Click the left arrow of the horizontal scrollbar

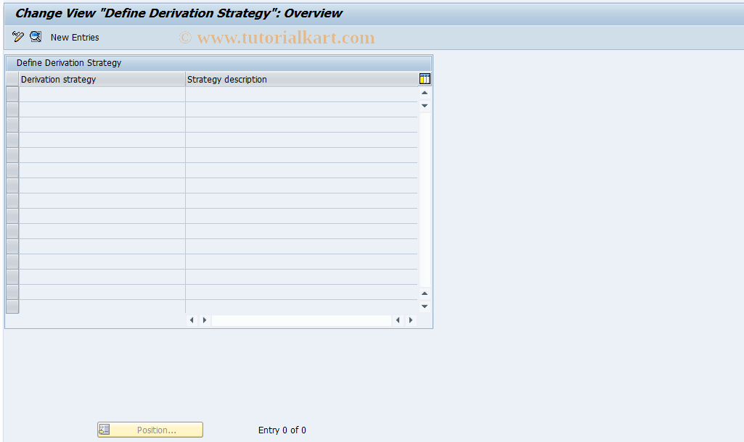coord(192,320)
